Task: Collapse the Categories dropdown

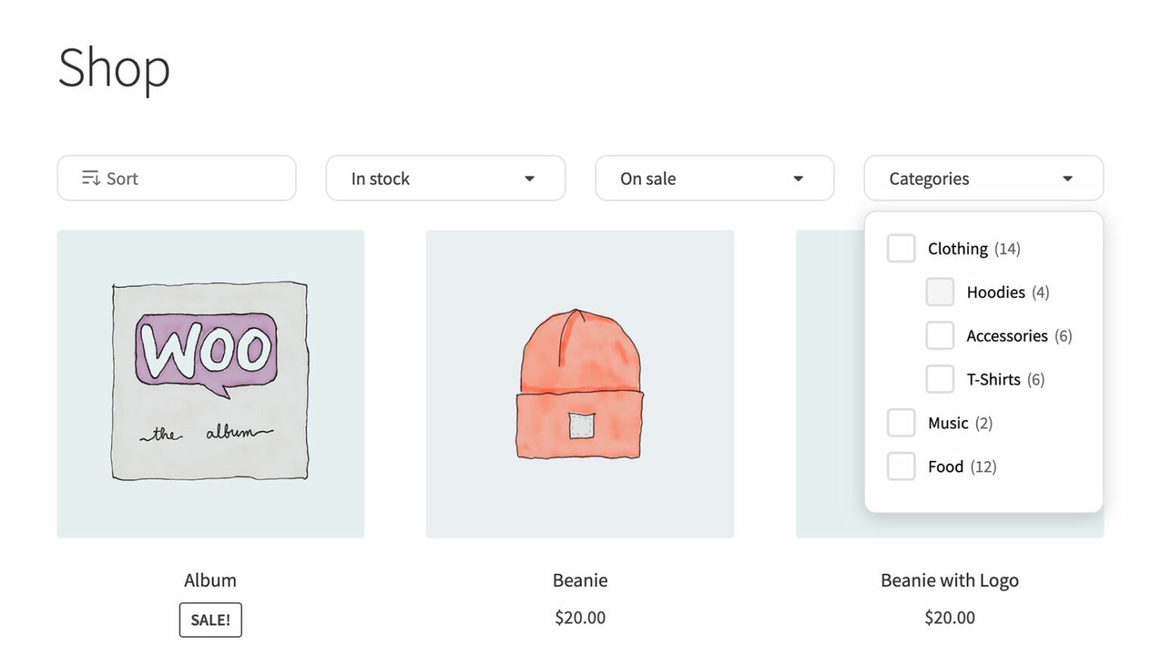Action: click(x=983, y=178)
